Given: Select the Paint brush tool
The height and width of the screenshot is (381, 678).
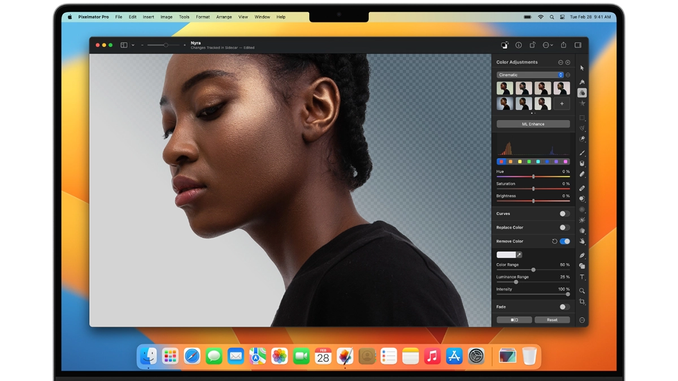Looking at the screenshot, I should click(582, 152).
